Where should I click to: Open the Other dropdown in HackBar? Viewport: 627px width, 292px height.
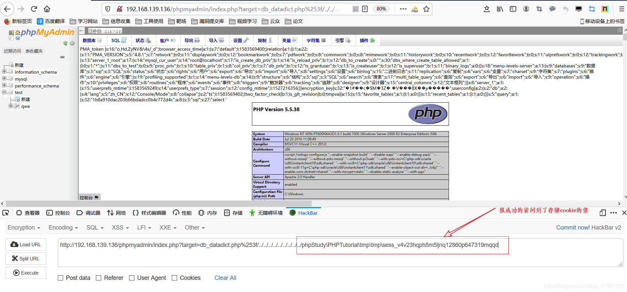195,228
